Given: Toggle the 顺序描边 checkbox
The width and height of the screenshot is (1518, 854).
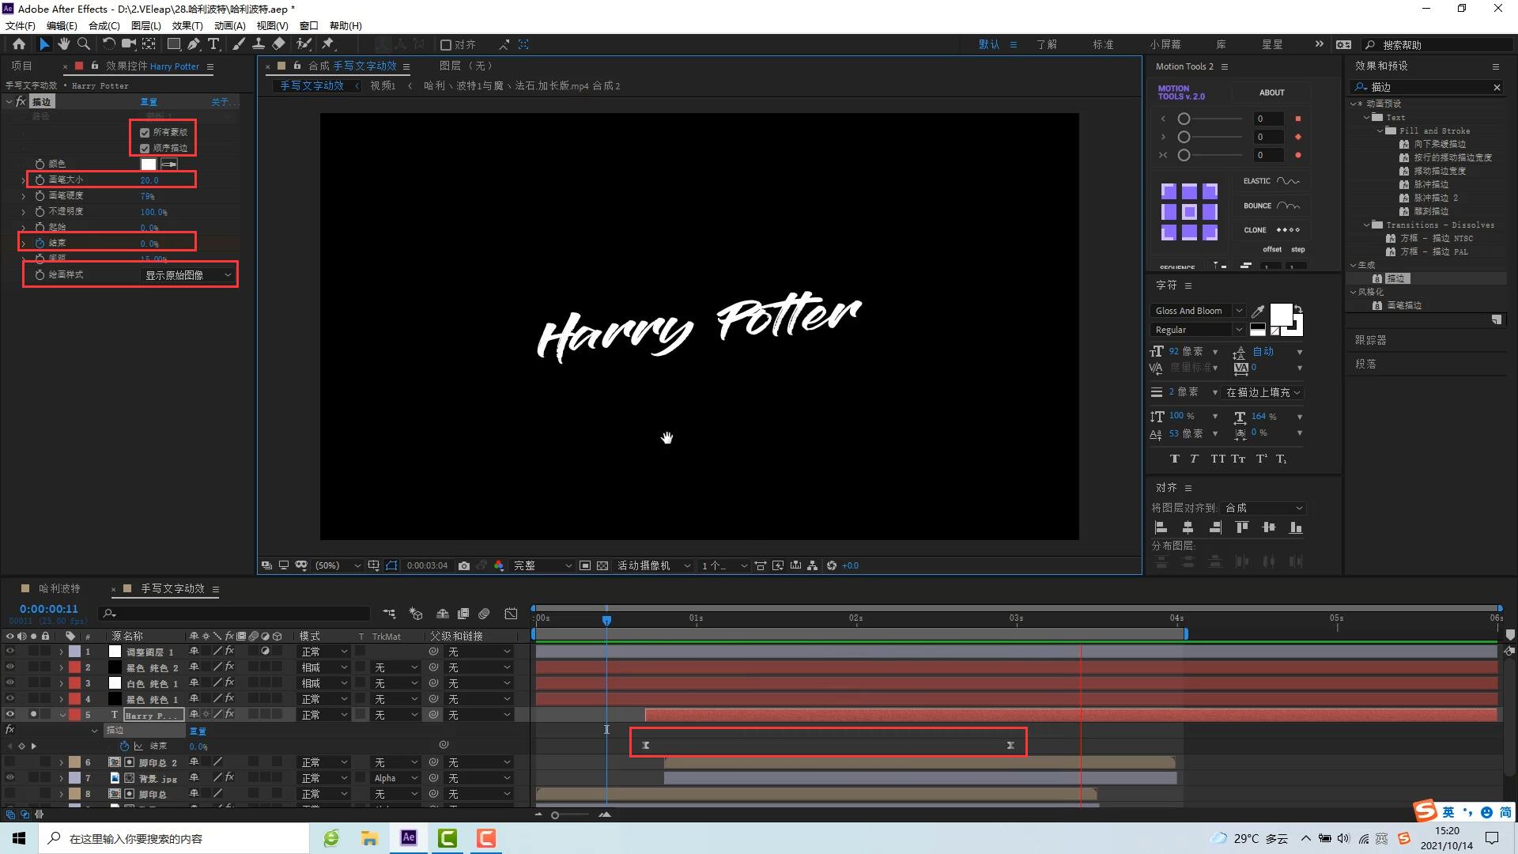Looking at the screenshot, I should point(145,149).
